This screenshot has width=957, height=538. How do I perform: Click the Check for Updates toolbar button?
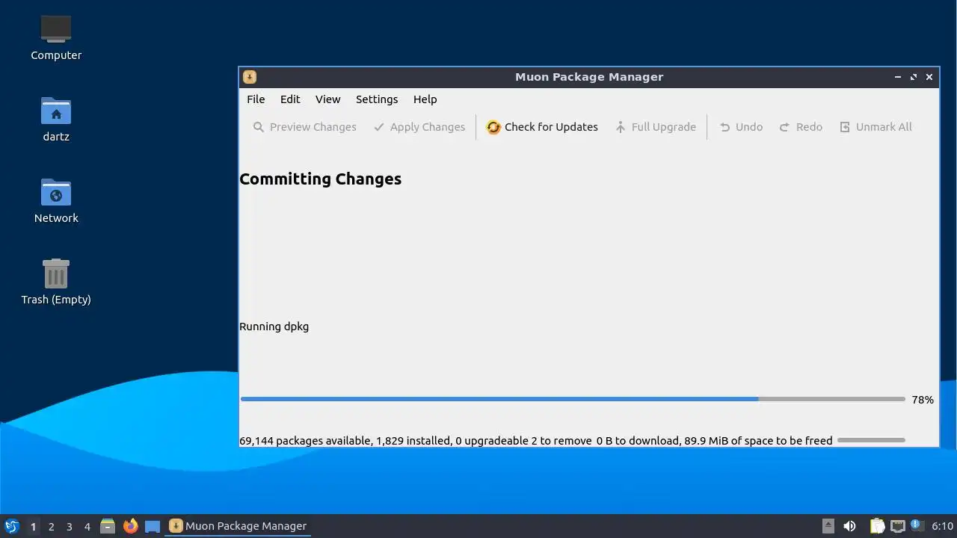(x=542, y=127)
